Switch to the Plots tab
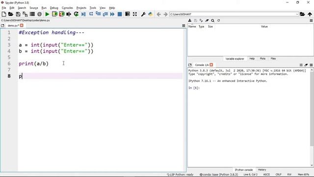Viewport: 314px width, 177px height. click(262, 59)
